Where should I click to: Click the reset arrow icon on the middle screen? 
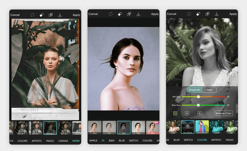(111, 14)
